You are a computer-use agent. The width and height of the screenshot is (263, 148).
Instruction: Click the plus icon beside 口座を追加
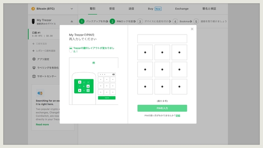pyautogui.click(x=33, y=44)
